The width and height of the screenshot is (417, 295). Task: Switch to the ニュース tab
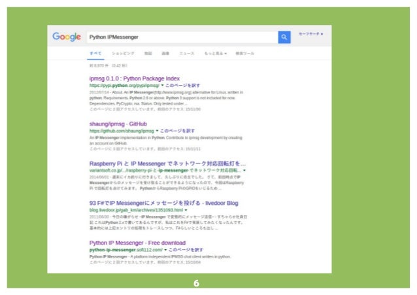(x=187, y=53)
